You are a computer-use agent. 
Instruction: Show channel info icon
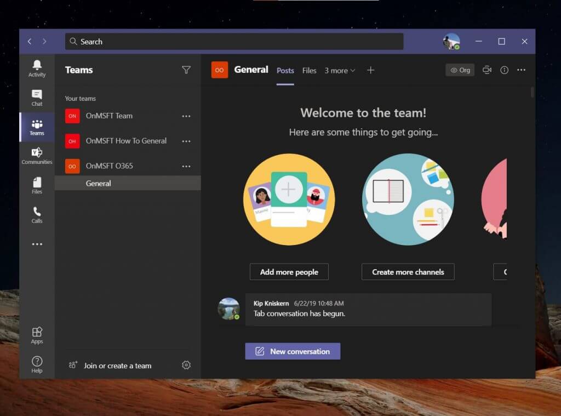click(504, 70)
